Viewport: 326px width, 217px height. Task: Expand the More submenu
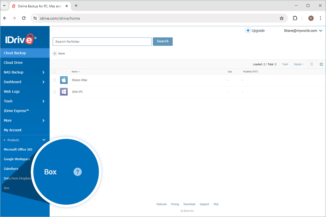pyautogui.click(x=43, y=120)
